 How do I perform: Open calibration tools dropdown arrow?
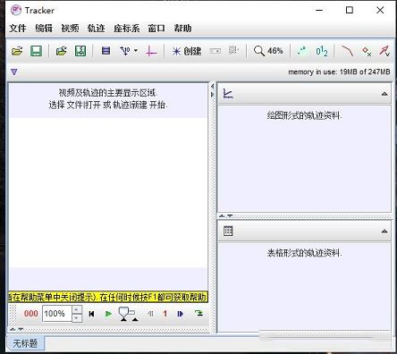[x=136, y=51]
